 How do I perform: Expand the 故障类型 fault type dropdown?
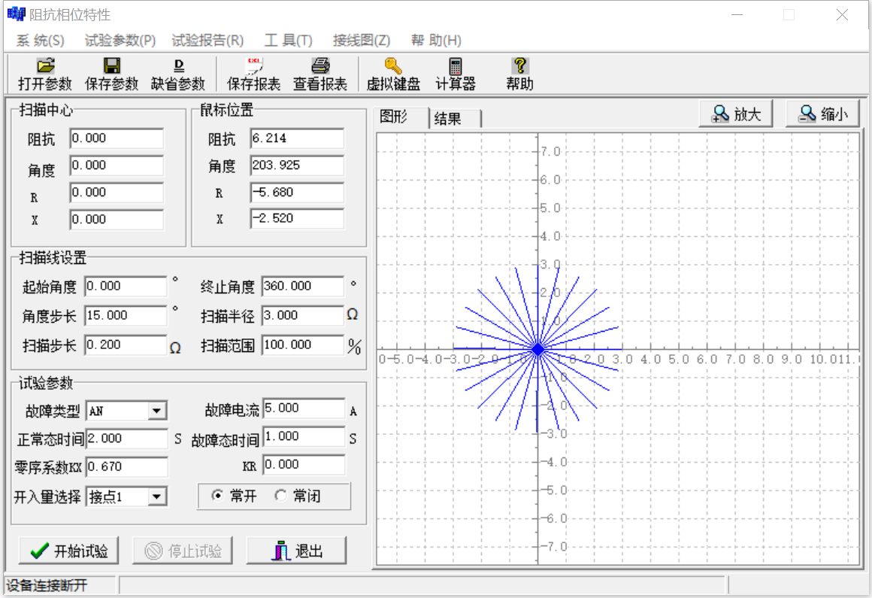[x=157, y=411]
